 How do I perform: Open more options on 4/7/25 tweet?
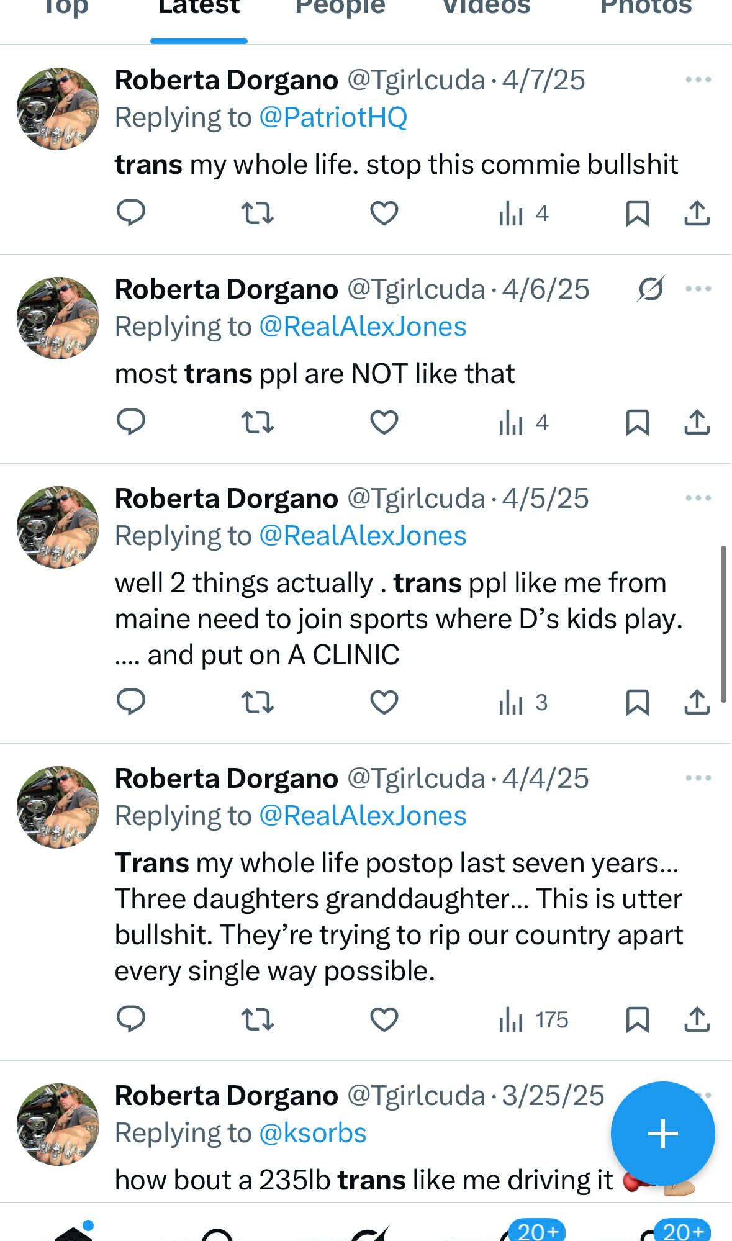[x=698, y=80]
